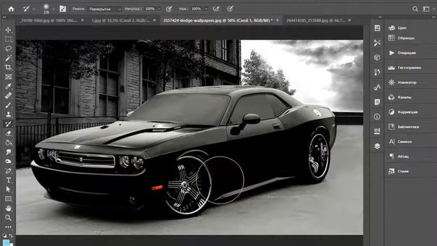437x246 pixels.
Task: Switch to the 1.jpg @ 33.3% tab
Action: 121,20
